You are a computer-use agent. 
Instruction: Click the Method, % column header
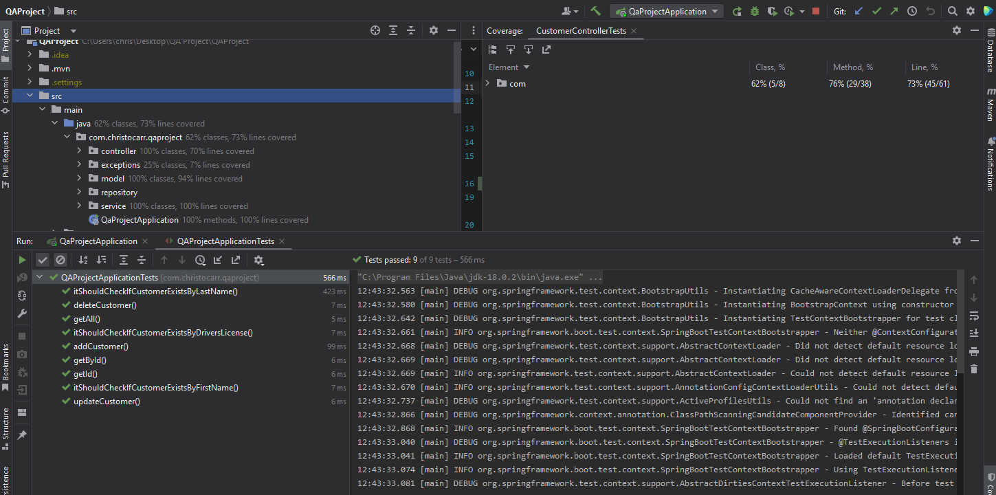852,67
